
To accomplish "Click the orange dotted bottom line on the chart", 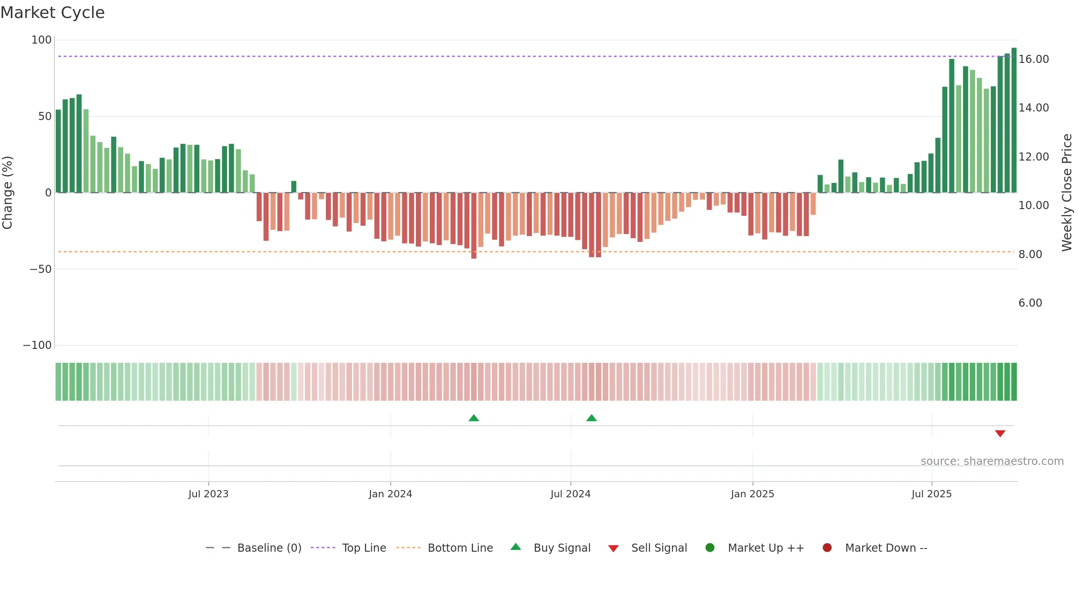I will click(536, 252).
